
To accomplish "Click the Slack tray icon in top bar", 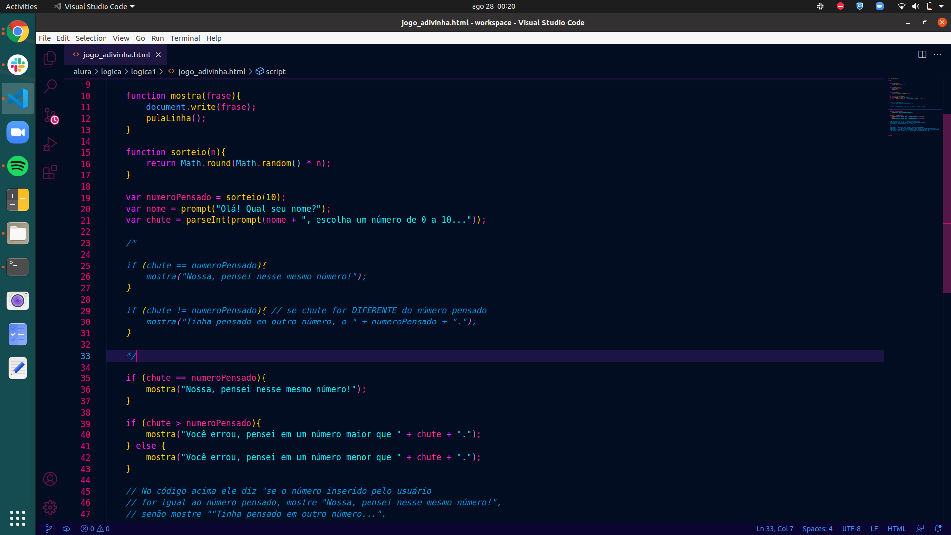I will pyautogui.click(x=820, y=6).
